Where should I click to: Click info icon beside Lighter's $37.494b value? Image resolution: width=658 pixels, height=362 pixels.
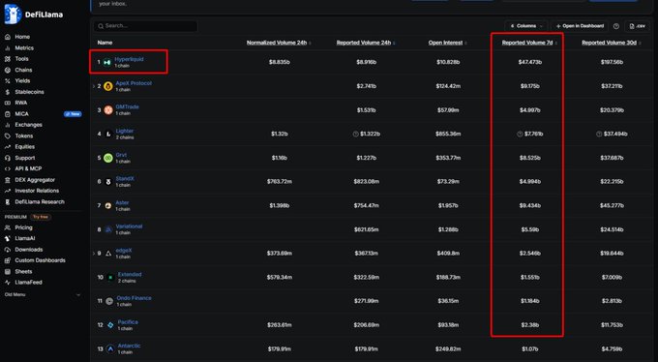pyautogui.click(x=599, y=134)
